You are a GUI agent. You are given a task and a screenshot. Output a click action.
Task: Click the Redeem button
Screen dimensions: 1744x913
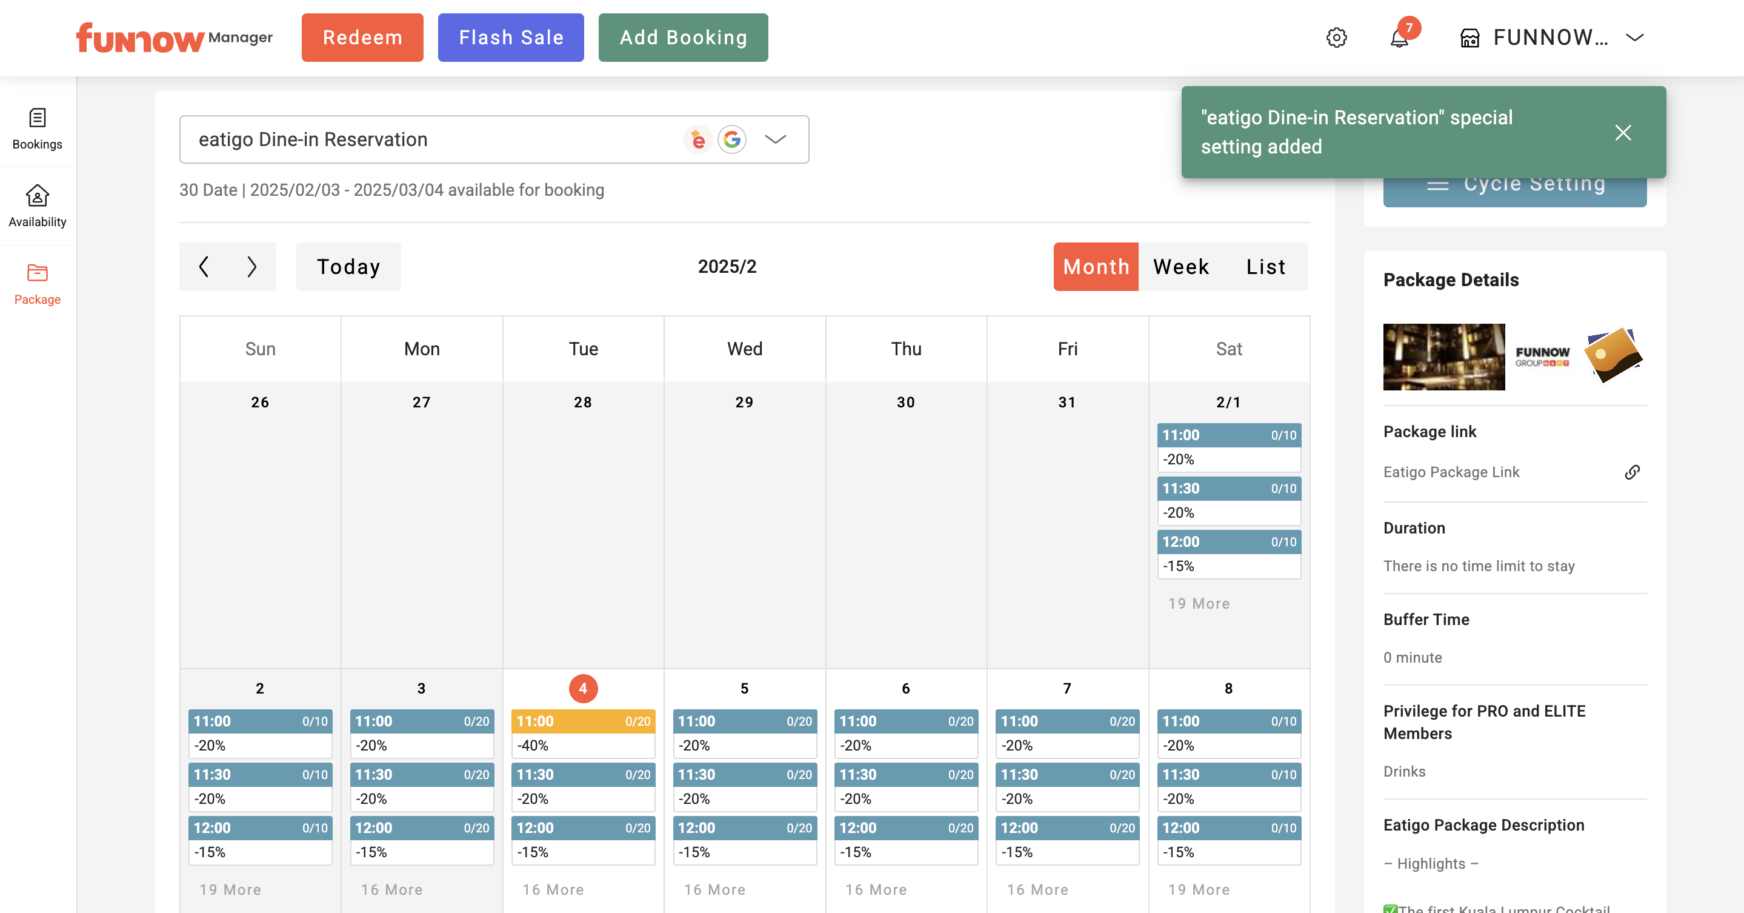click(x=362, y=37)
